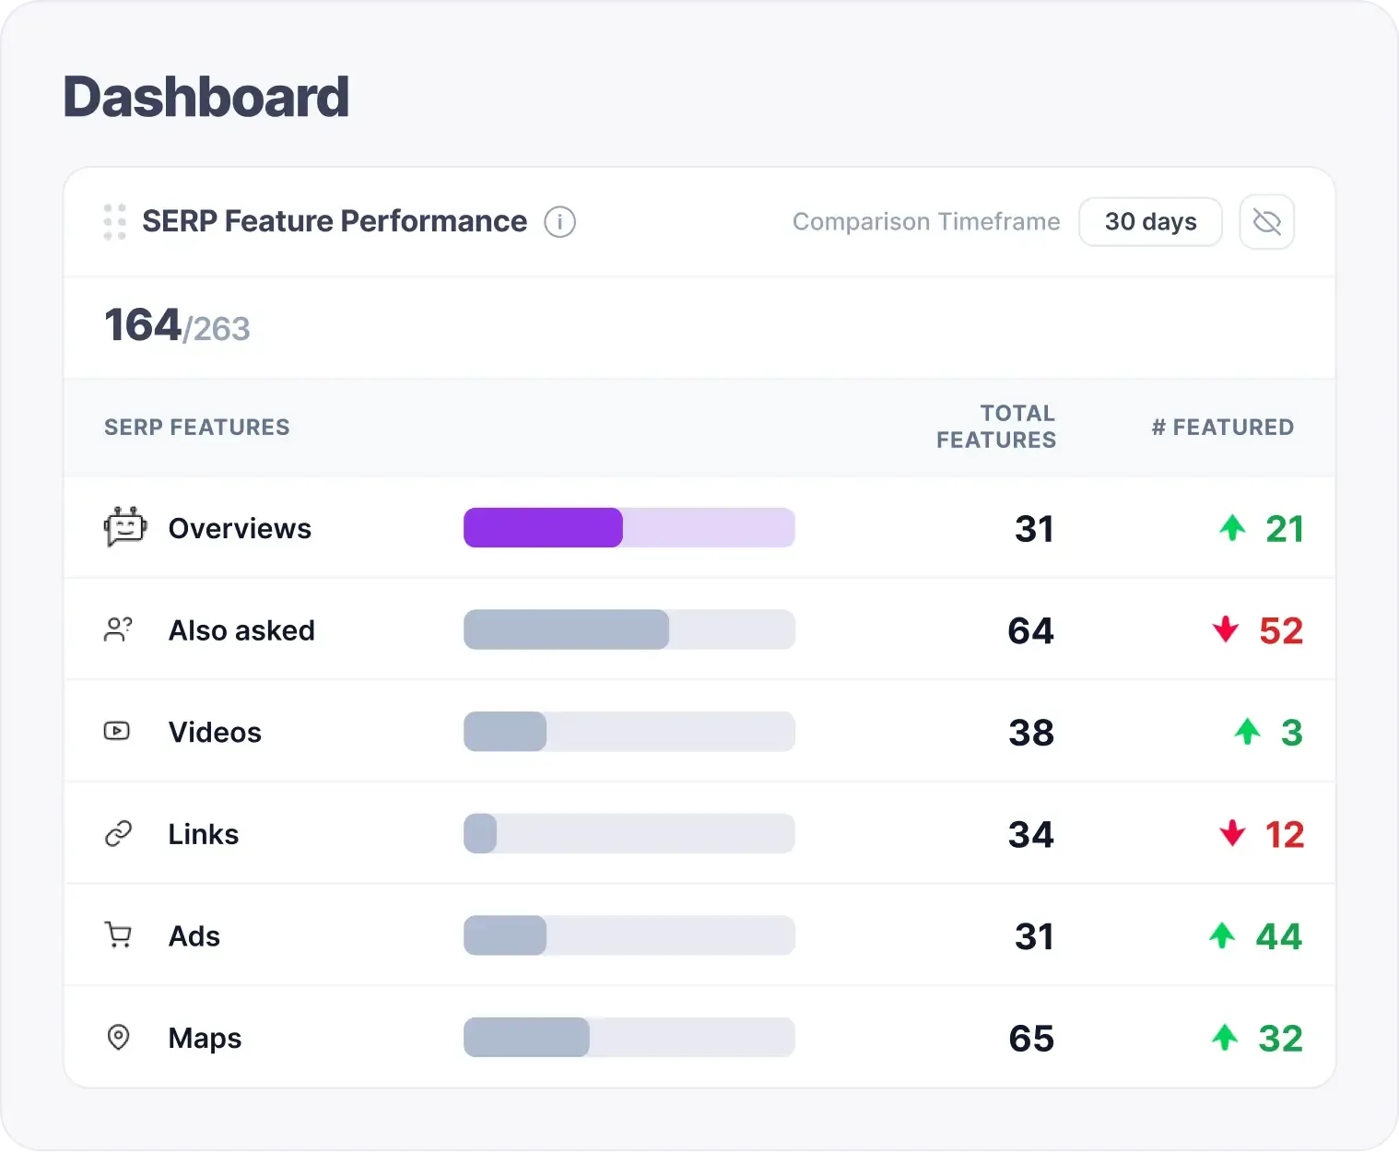Click the SERP FEATURES column header
Screen dimensions: 1399x1152
[196, 427]
